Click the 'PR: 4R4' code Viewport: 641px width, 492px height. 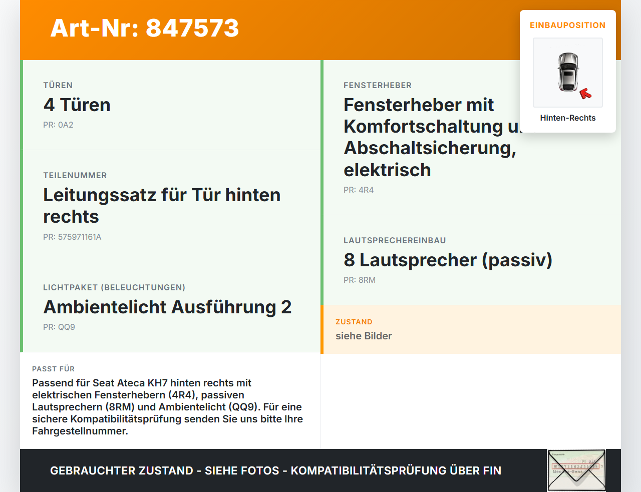tap(359, 190)
